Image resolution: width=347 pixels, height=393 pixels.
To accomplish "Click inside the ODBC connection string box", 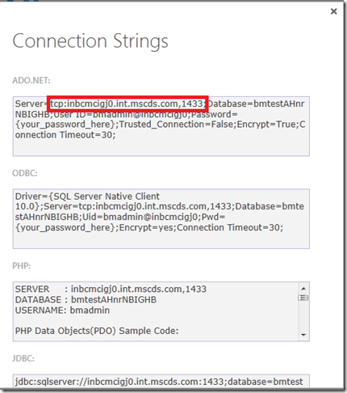I will tap(161, 219).
